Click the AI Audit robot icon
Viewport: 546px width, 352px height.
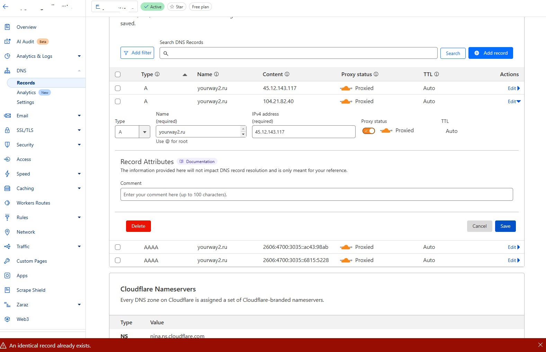(7, 42)
